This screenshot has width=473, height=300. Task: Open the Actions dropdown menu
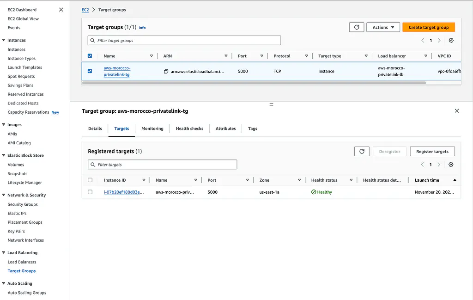[383, 27]
